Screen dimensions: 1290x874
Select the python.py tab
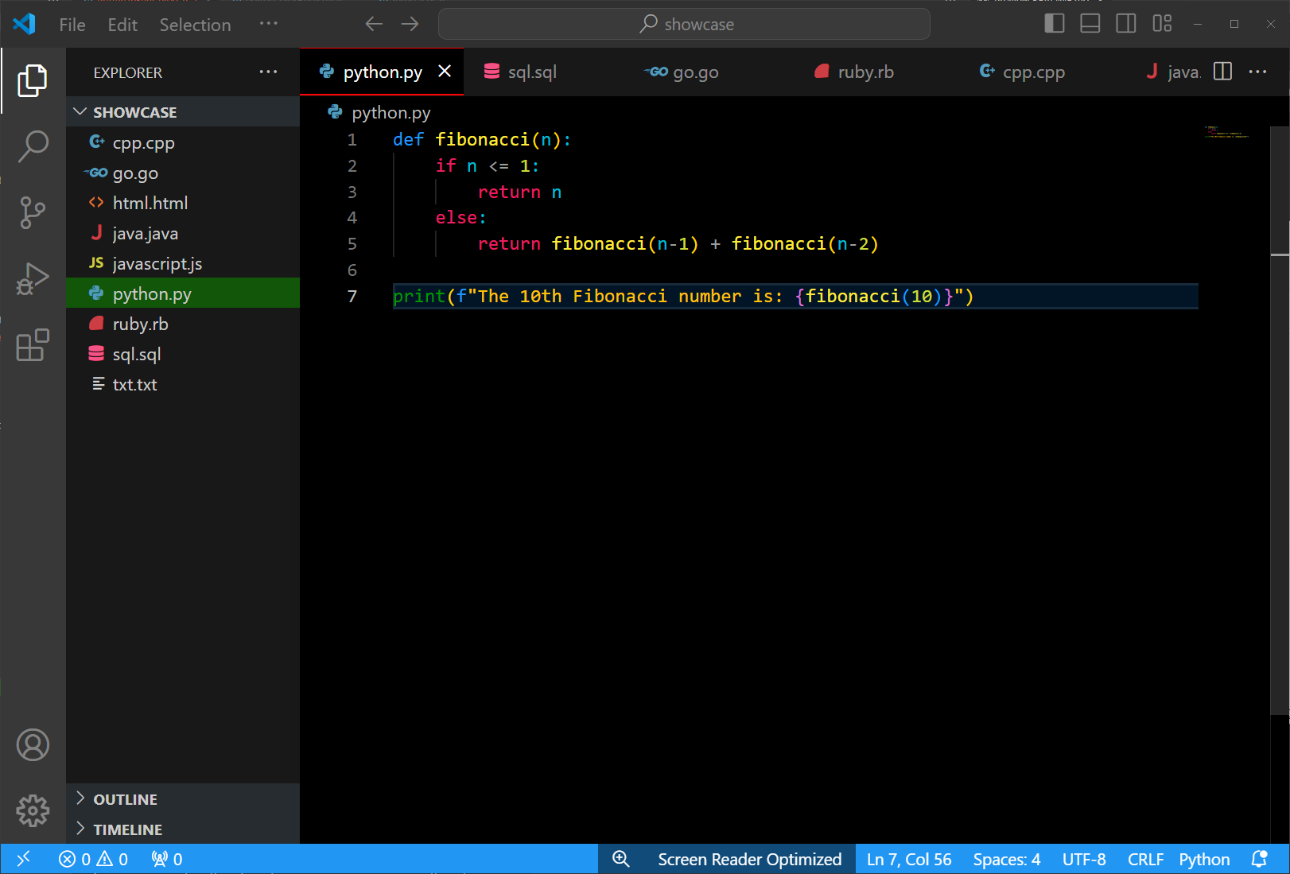382,72
